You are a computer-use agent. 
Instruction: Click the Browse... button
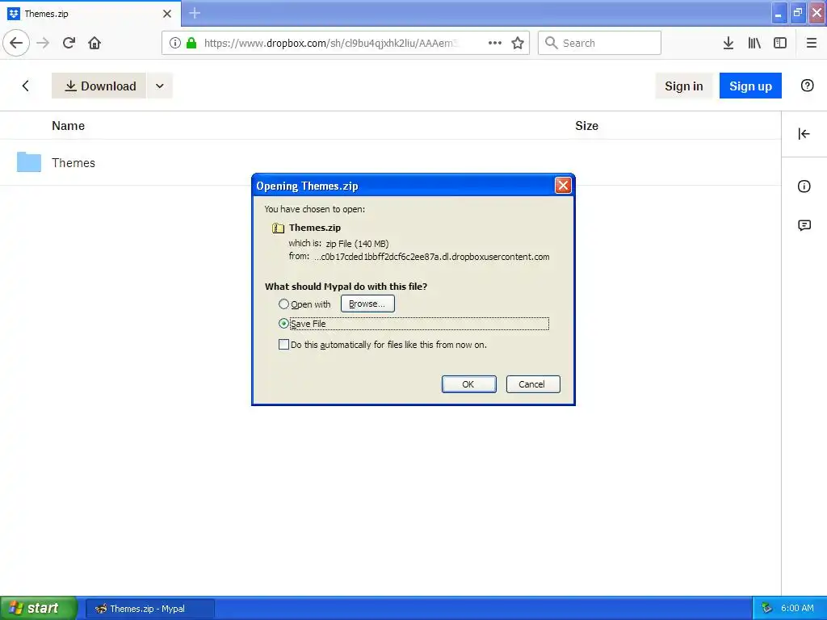click(x=367, y=304)
